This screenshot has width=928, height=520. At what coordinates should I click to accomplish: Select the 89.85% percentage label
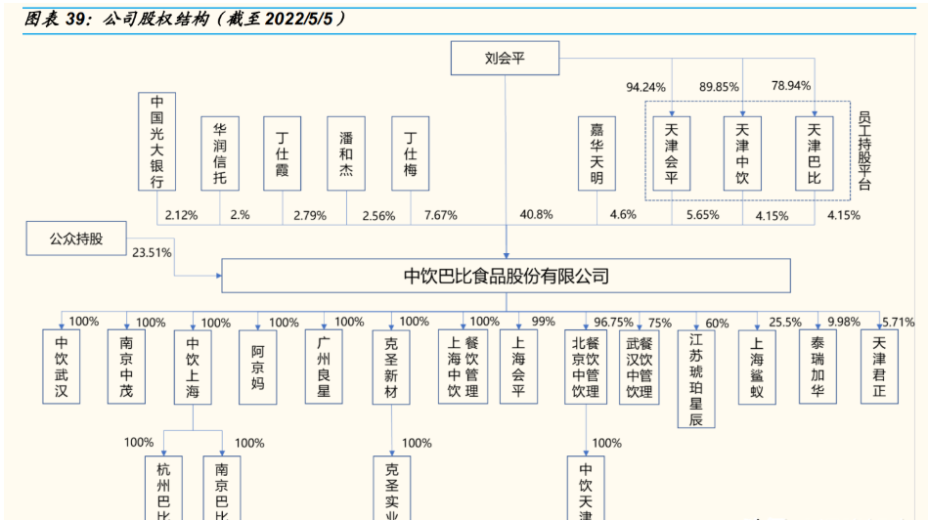click(719, 87)
